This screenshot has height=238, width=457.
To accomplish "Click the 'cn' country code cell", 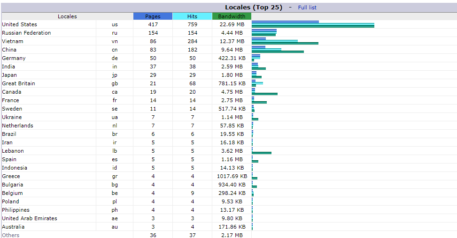I will tap(115, 50).
